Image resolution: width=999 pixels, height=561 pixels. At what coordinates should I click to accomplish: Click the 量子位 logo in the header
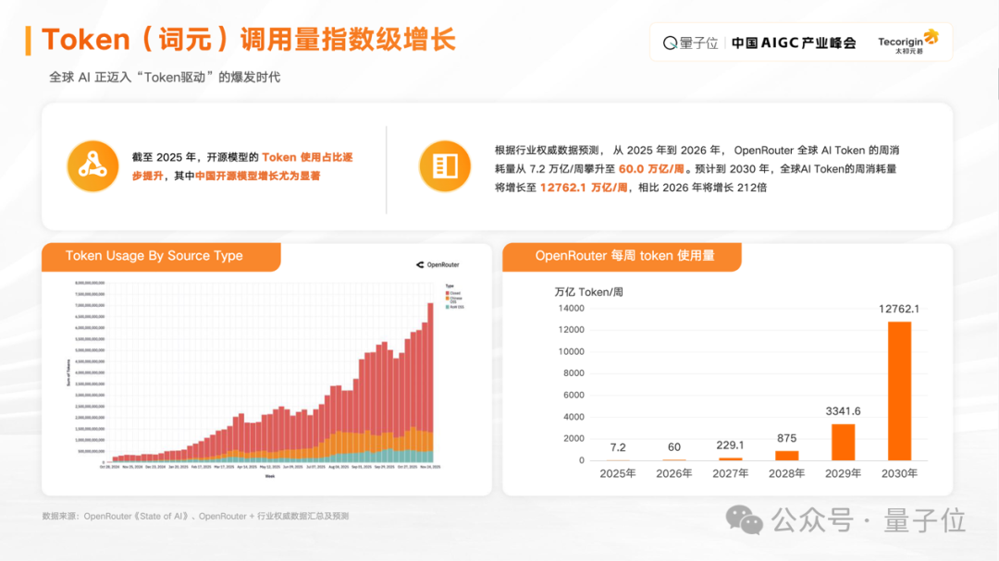pos(691,43)
